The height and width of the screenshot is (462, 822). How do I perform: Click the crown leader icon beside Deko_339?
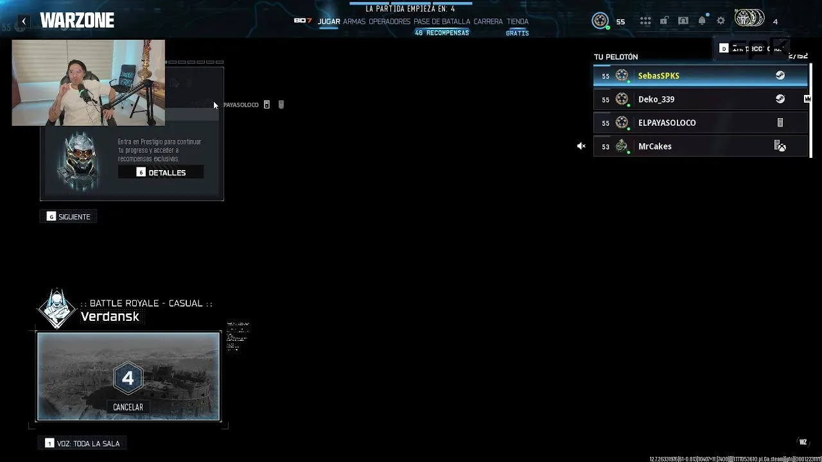tap(807, 99)
